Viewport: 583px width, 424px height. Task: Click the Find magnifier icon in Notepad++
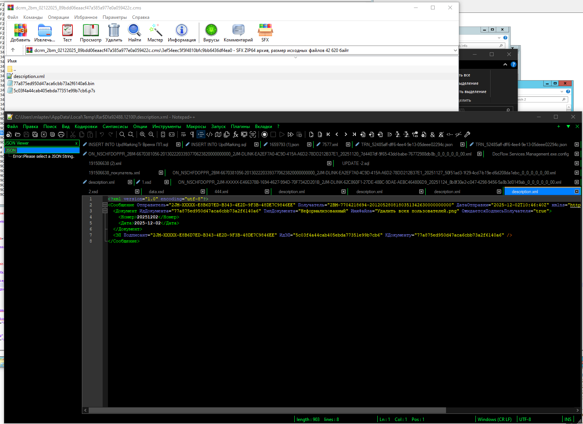coord(122,134)
